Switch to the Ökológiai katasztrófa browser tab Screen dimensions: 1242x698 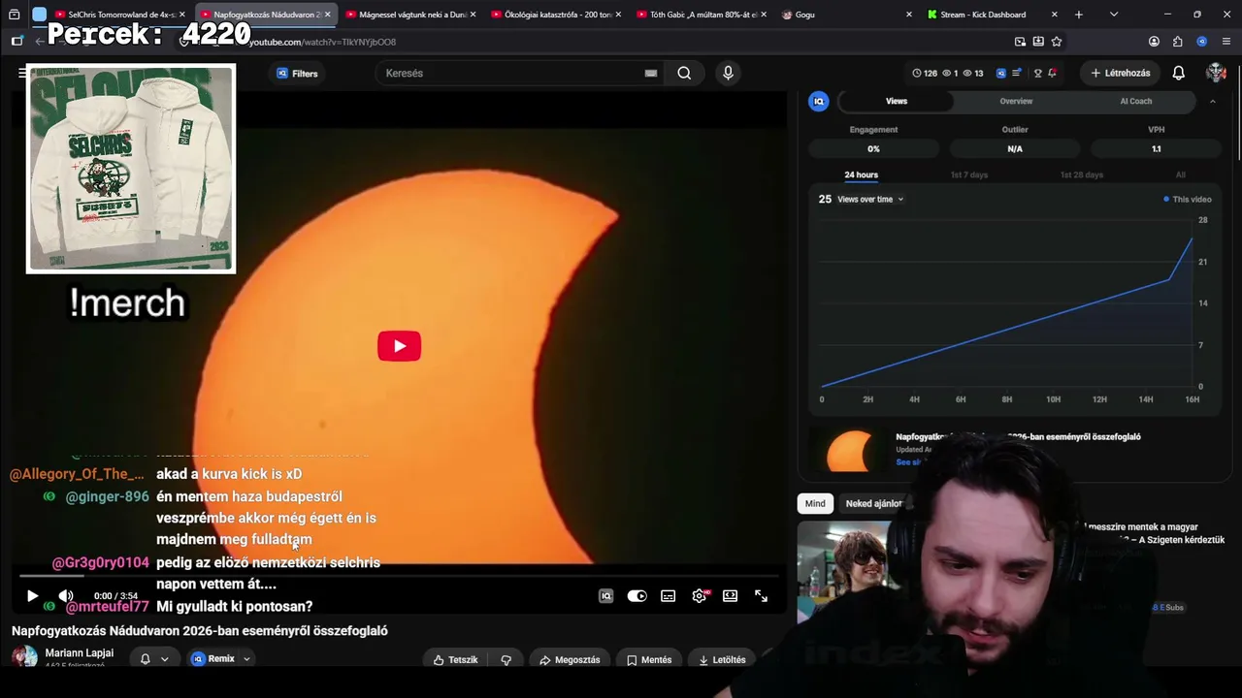coord(557,15)
